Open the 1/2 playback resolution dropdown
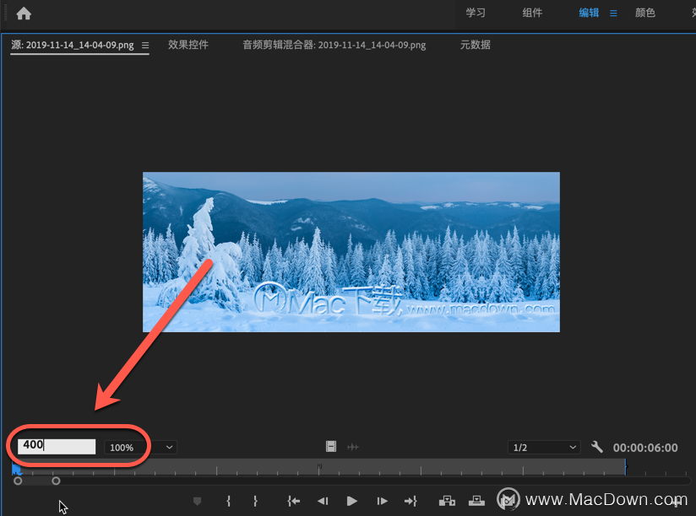696x516 pixels. (544, 448)
